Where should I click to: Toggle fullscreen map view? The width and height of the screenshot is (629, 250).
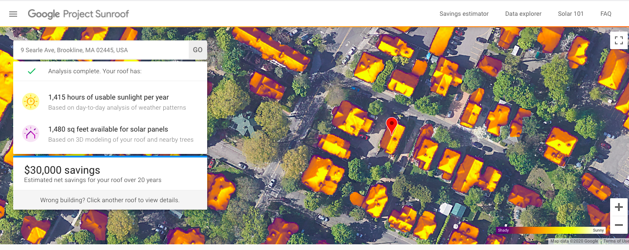pos(619,41)
